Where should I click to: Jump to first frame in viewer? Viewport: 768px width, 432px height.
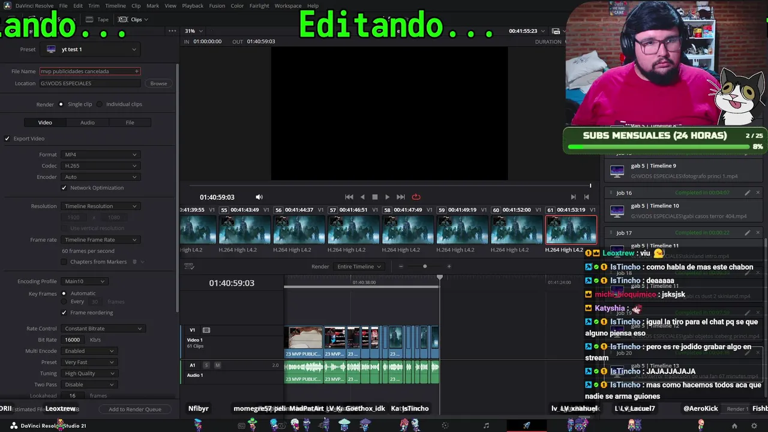point(349,197)
